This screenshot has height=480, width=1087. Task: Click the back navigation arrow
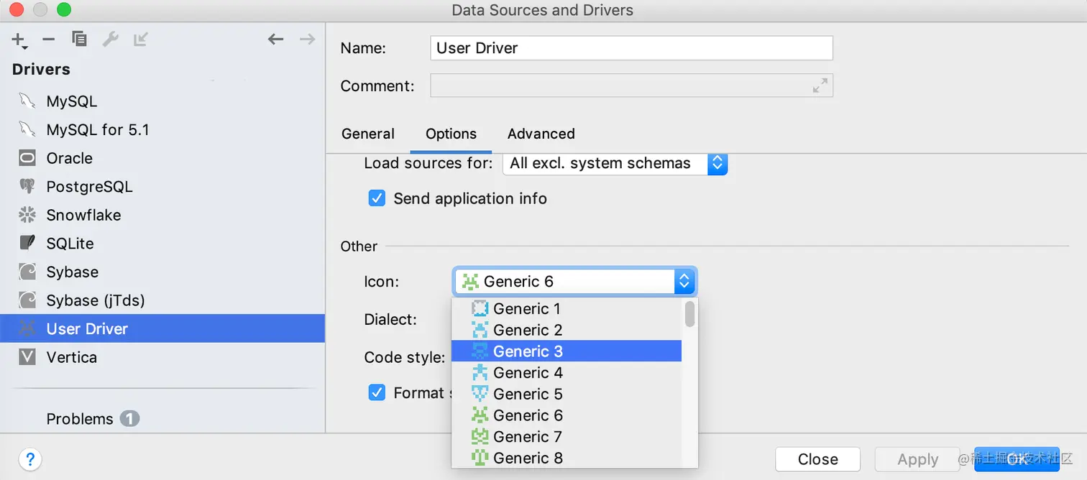click(275, 40)
